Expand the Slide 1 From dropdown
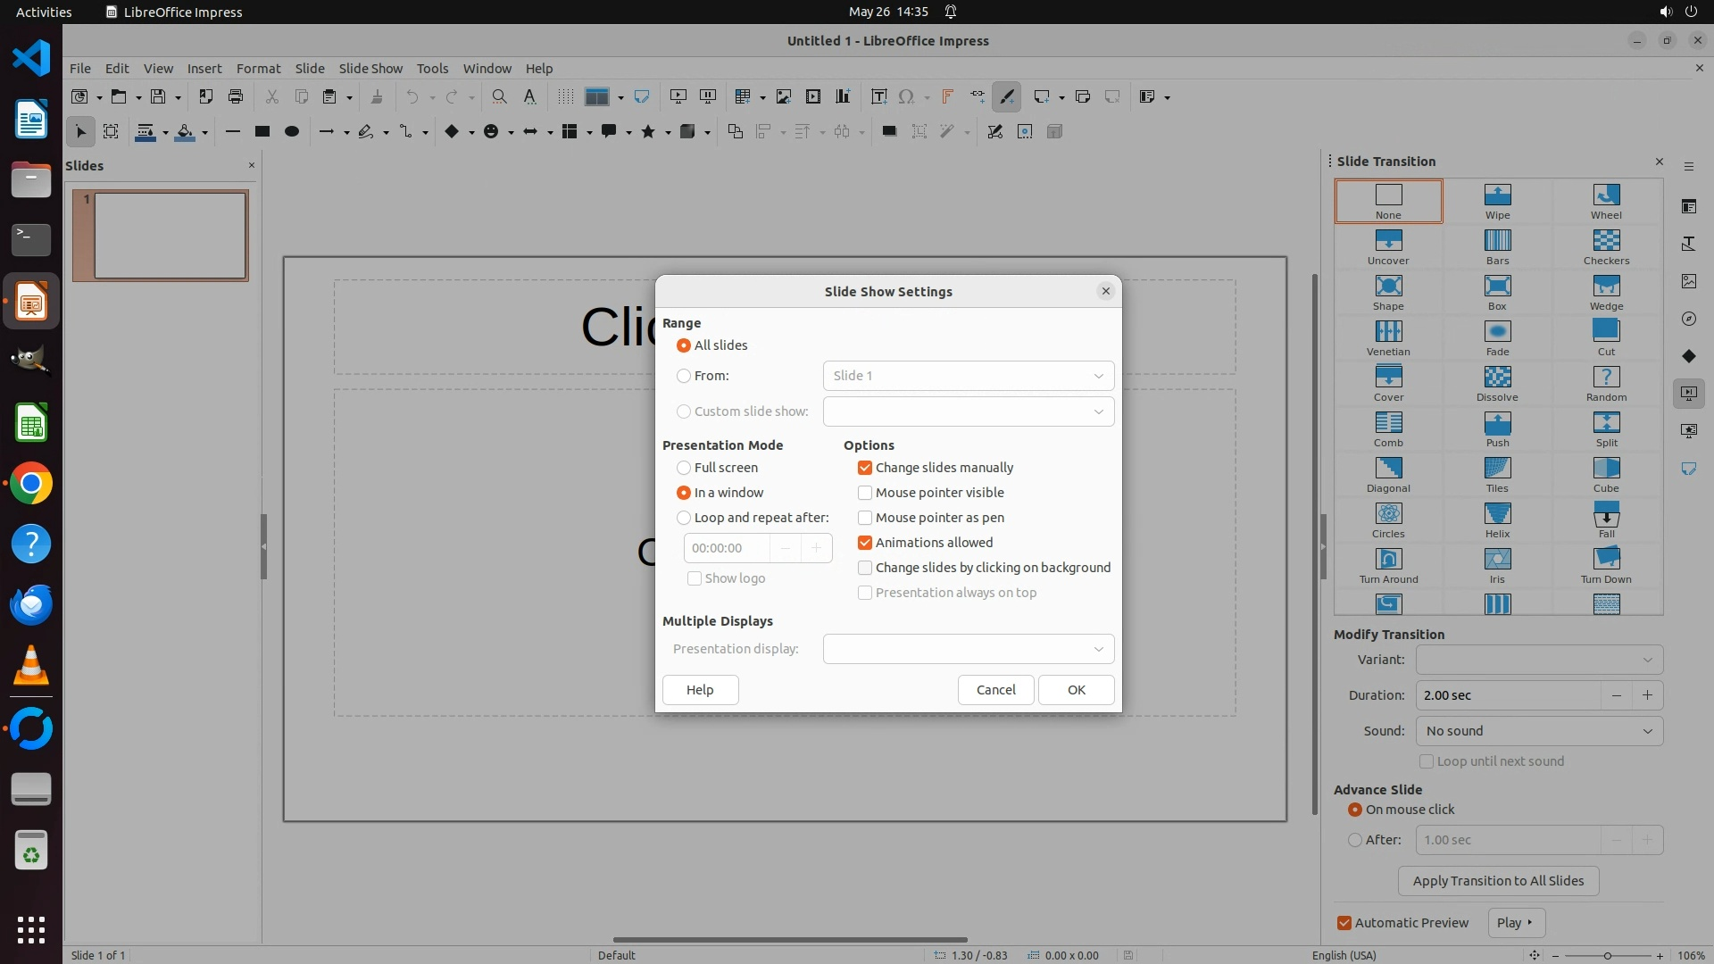This screenshot has height=964, width=1714. tap(968, 376)
